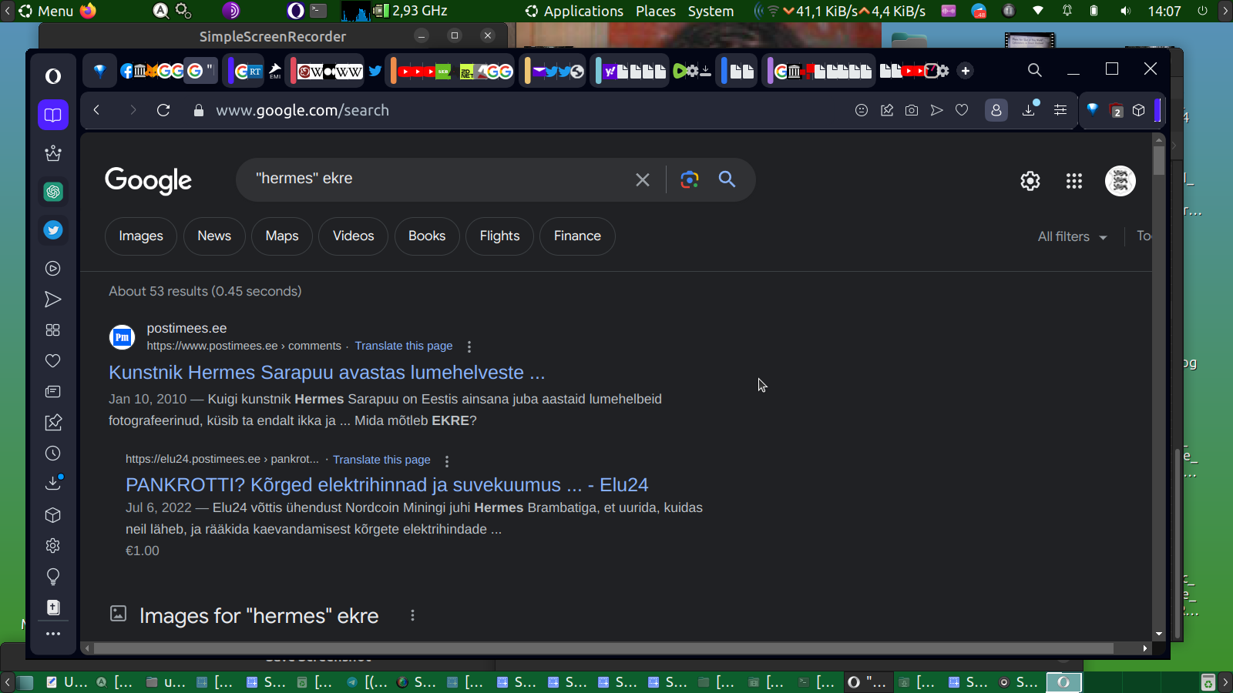Filter results by Images

pyautogui.click(x=141, y=236)
